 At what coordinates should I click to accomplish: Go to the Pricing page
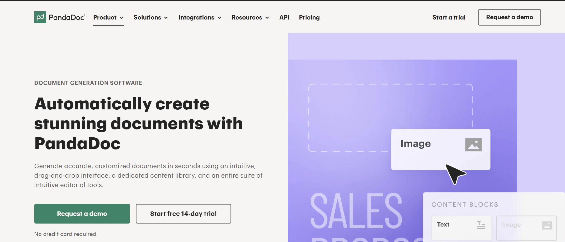[309, 17]
